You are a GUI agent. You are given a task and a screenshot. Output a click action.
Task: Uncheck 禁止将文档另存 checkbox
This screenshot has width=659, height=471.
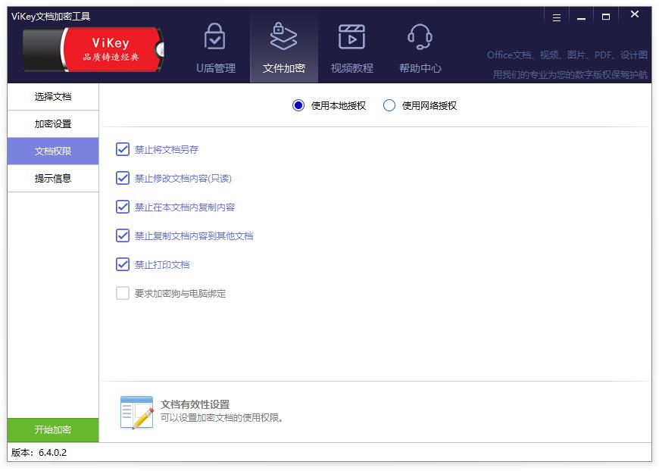tap(122, 149)
